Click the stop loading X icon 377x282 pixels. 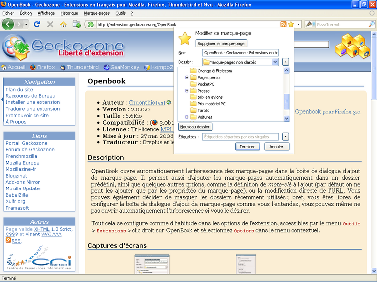tap(50, 24)
